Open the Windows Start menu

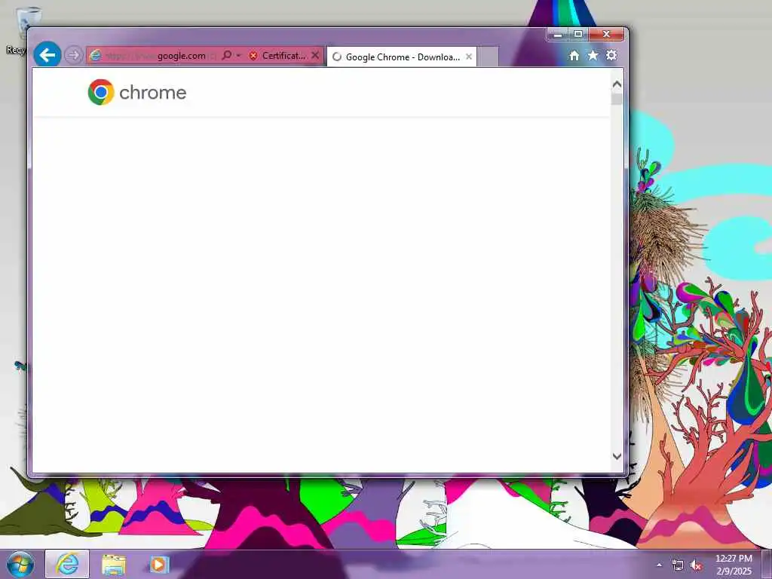pyautogui.click(x=20, y=564)
